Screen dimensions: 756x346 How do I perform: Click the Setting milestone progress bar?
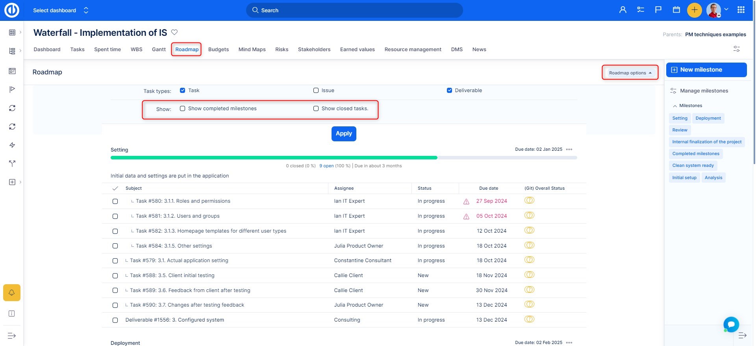tap(343, 158)
